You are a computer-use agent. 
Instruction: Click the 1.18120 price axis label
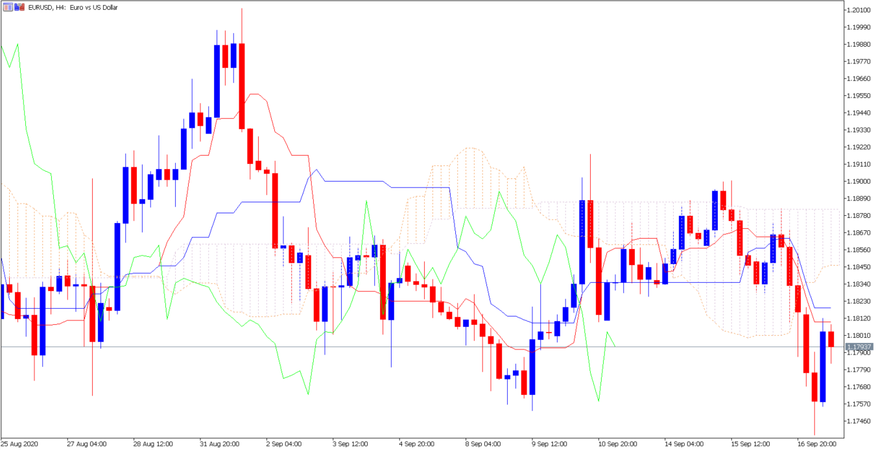click(x=859, y=318)
